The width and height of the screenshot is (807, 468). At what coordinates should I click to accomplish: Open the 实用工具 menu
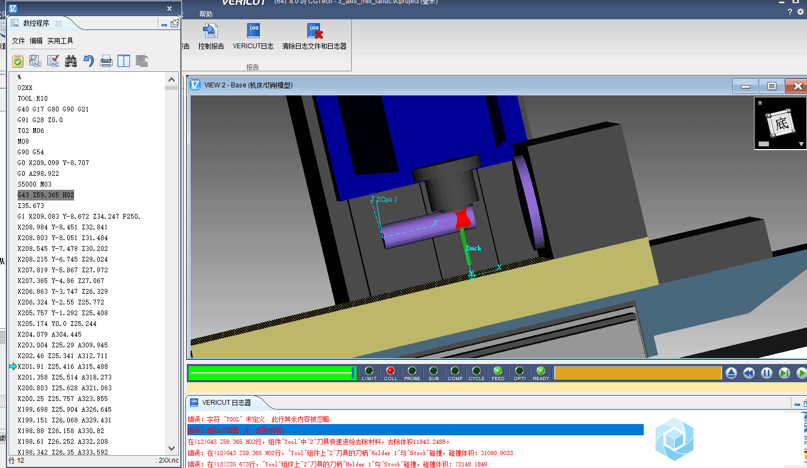point(60,41)
